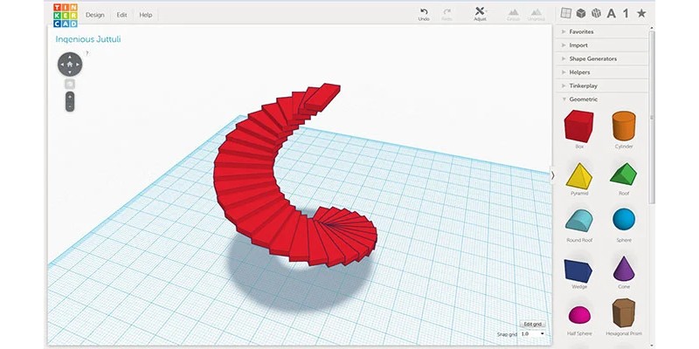Zoom in with the plus button
Viewport: 699px width, 349px height.
tap(70, 97)
